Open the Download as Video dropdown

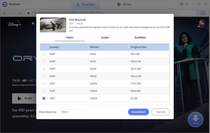pos(74,112)
